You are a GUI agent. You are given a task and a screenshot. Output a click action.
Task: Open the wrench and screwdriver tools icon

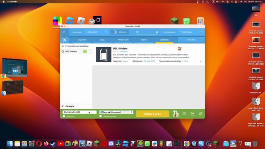pos(65,40)
